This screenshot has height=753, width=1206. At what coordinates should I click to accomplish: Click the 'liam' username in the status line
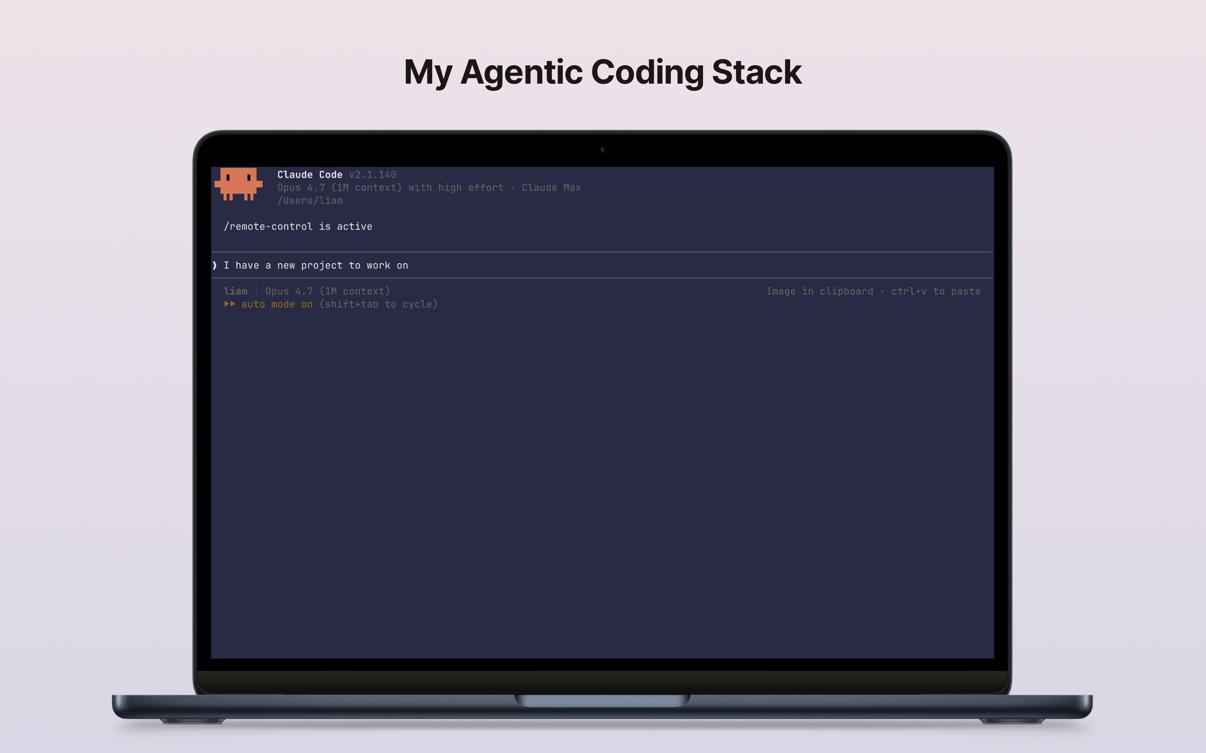point(235,291)
